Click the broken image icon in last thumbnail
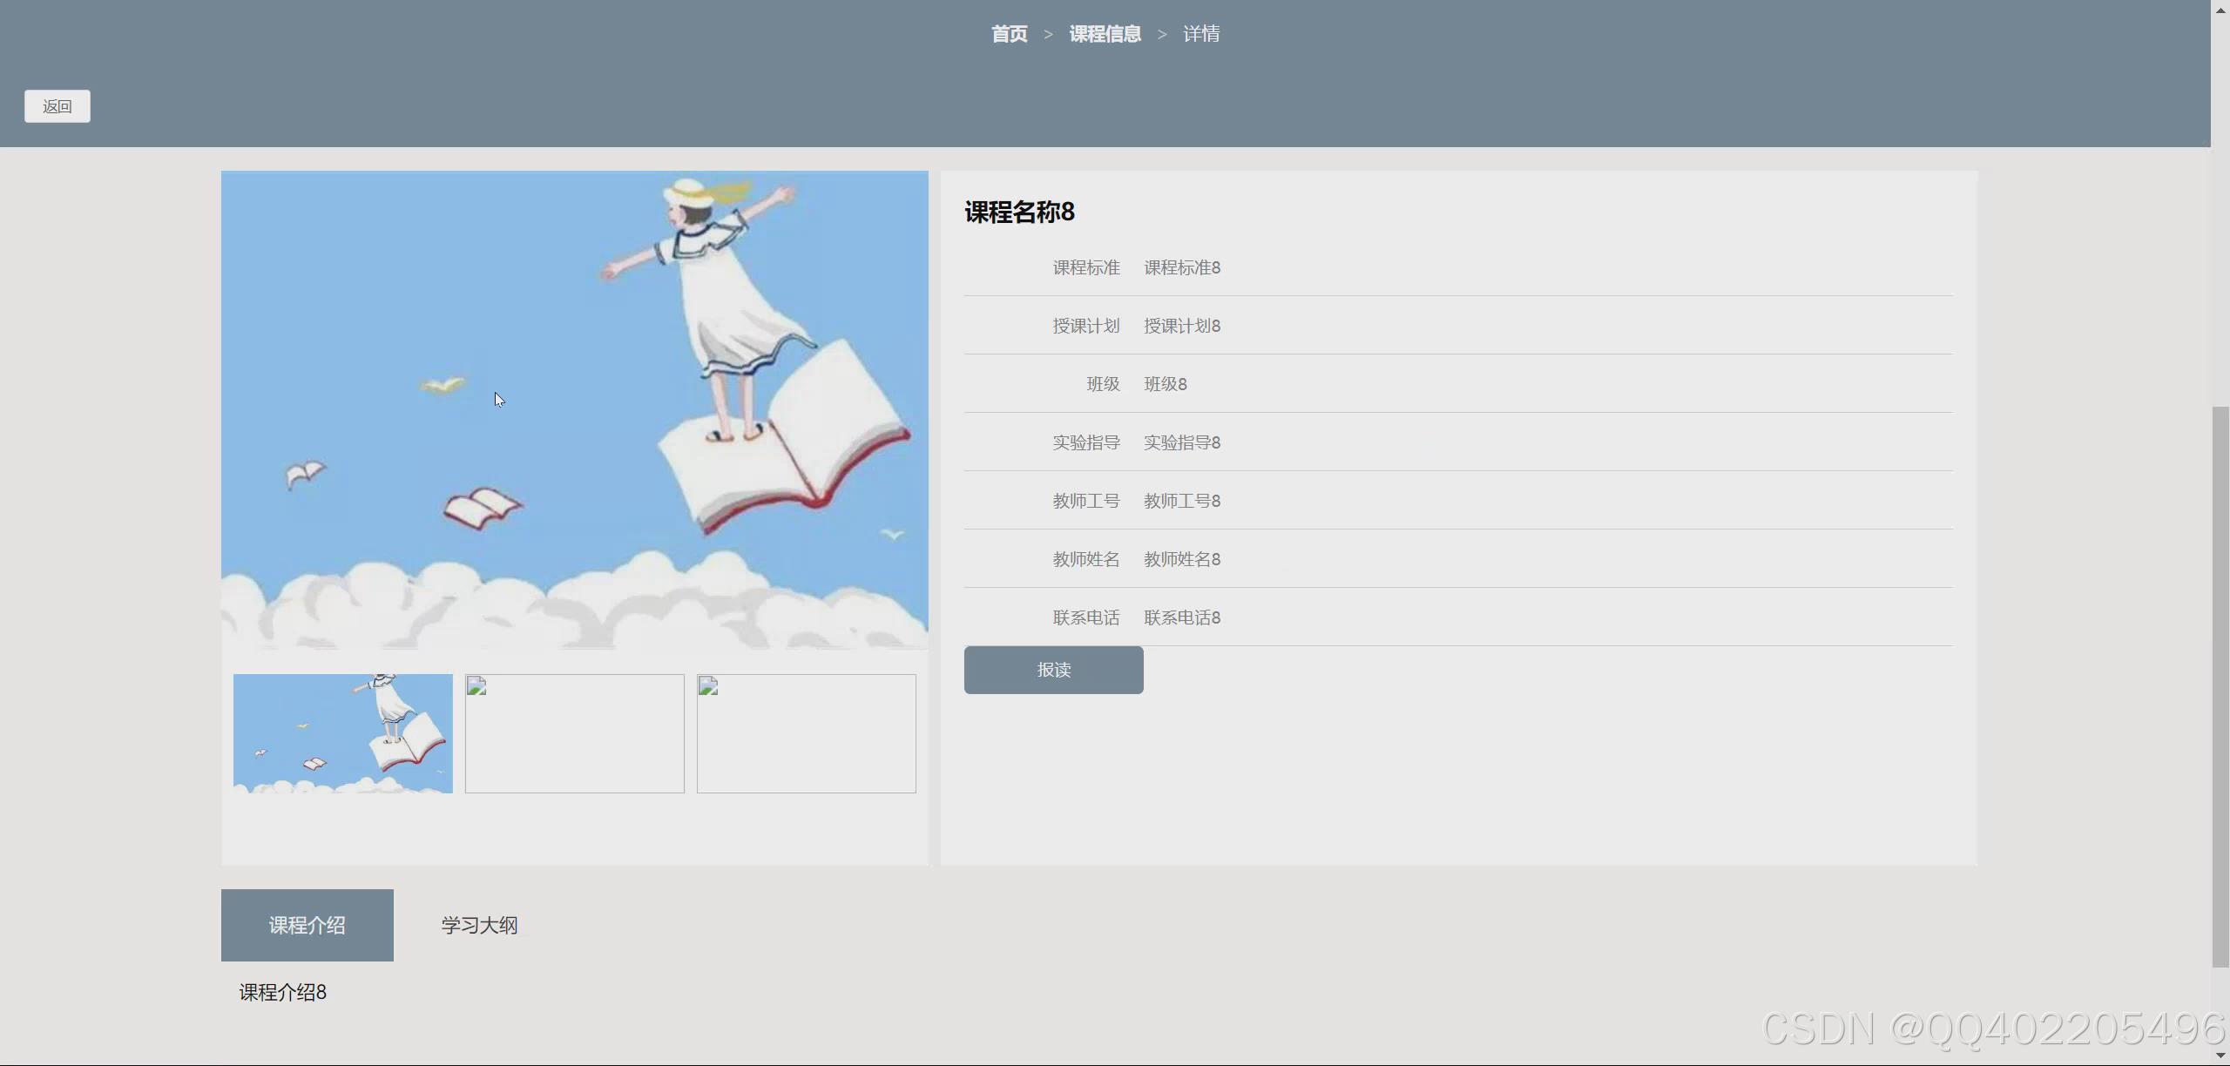Image resolution: width=2230 pixels, height=1066 pixels. point(708,686)
